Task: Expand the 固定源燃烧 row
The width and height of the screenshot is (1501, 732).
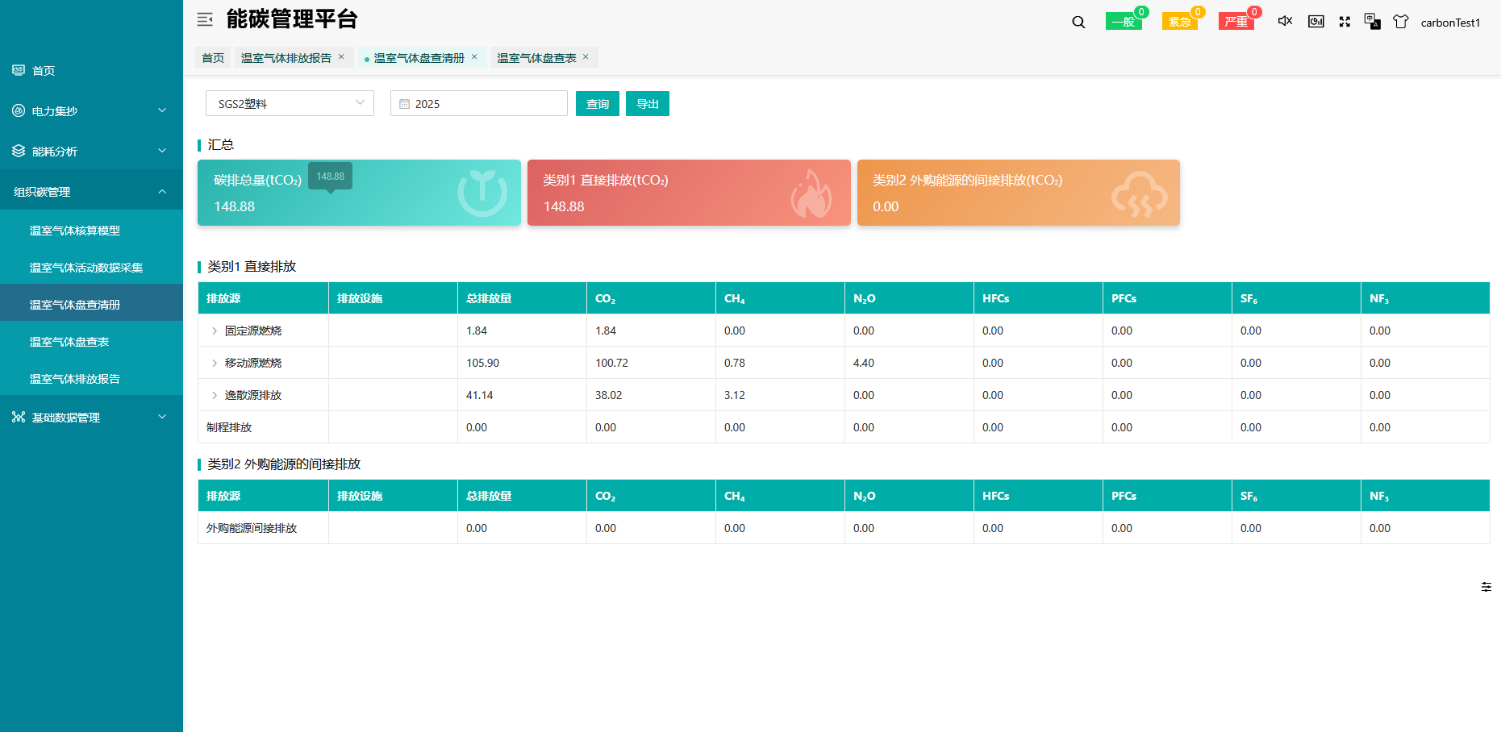Action: (215, 331)
